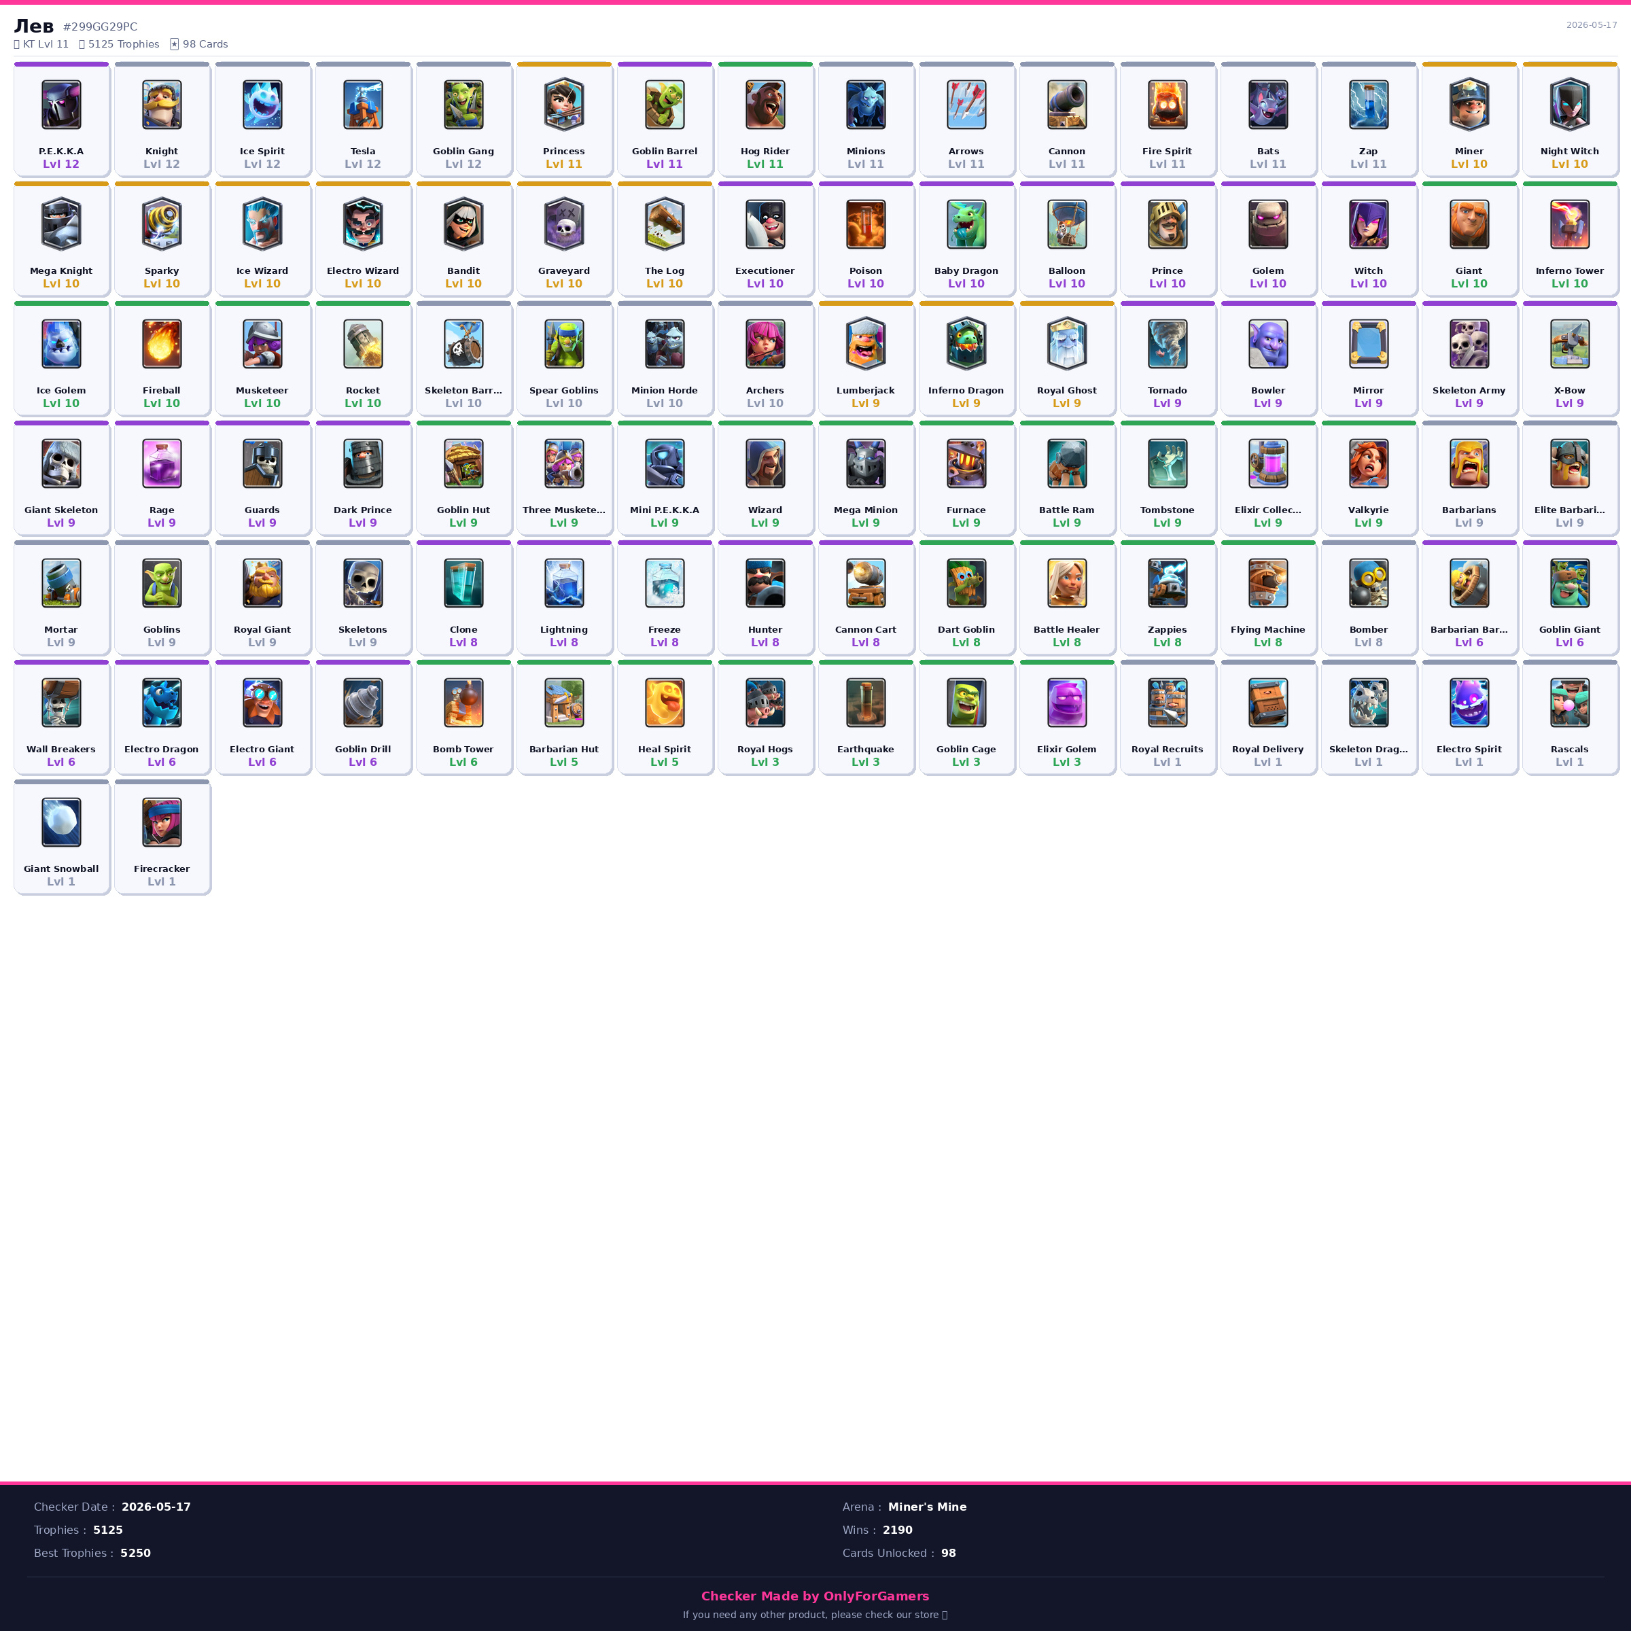
Task: Click the Tesla card icon
Action: click(x=363, y=105)
